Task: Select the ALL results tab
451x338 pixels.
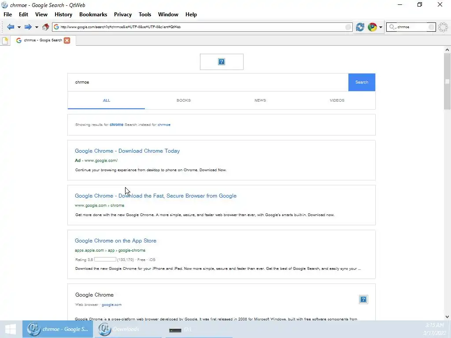Action: coord(107,100)
